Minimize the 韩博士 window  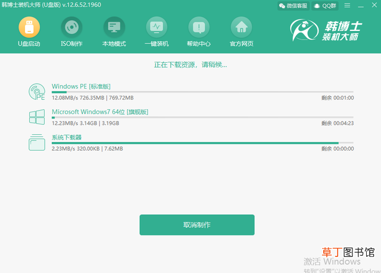coord(361,5)
